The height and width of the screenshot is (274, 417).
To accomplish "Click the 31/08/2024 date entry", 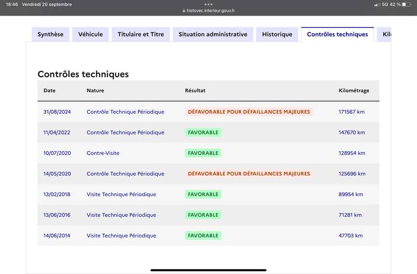I will pyautogui.click(x=57, y=112).
